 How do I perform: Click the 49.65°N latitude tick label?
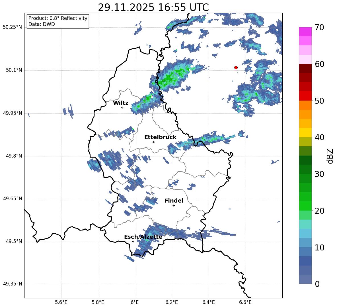pos(13,199)
